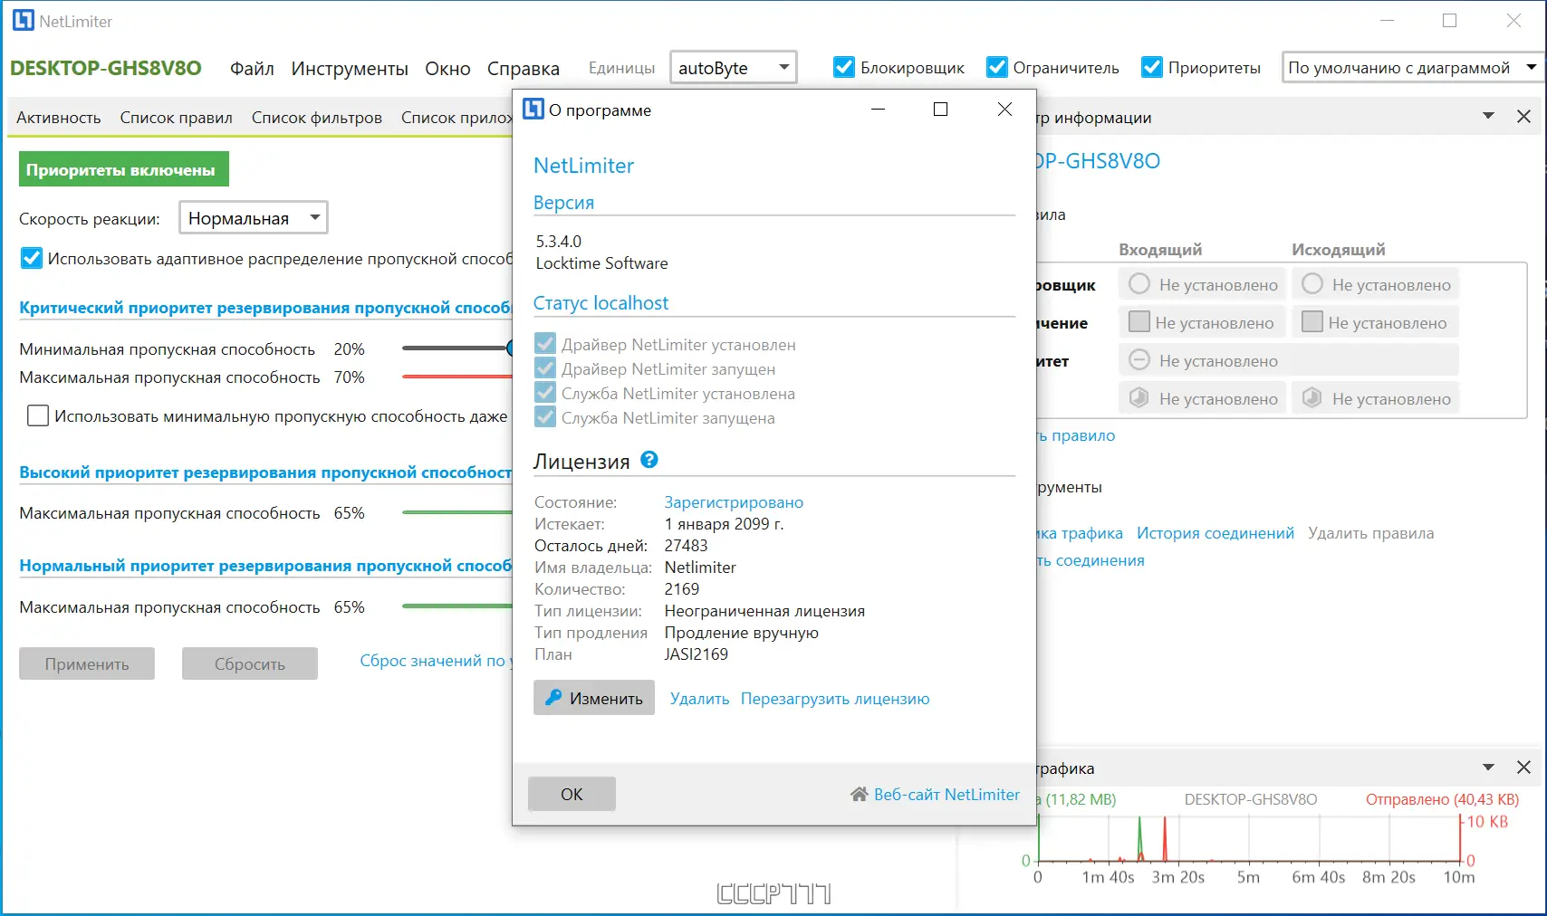Click the traffic chart graph area
The image size is (1547, 916).
coord(1249,837)
